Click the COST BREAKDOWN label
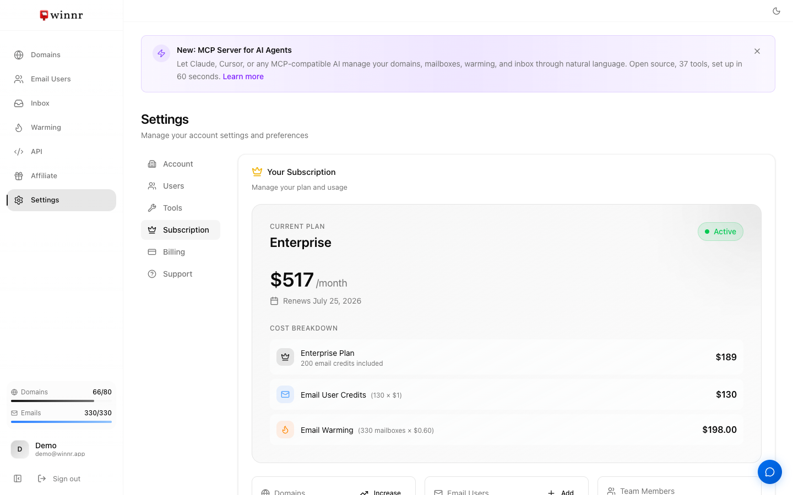 [304, 328]
